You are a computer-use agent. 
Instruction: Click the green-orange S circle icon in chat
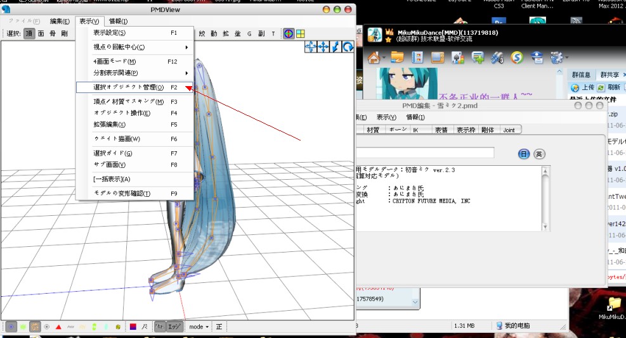tap(517, 58)
